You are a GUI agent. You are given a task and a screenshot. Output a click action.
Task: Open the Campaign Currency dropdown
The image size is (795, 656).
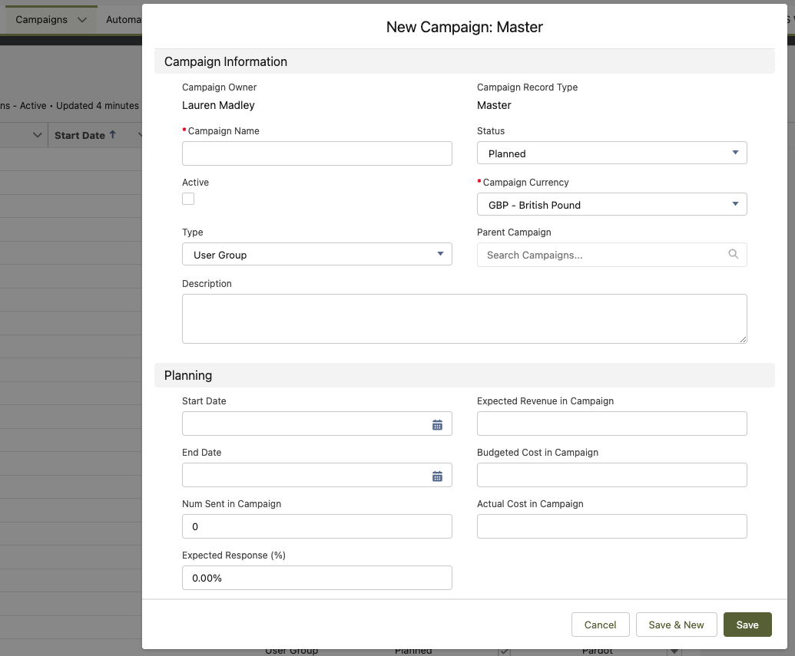tap(611, 204)
